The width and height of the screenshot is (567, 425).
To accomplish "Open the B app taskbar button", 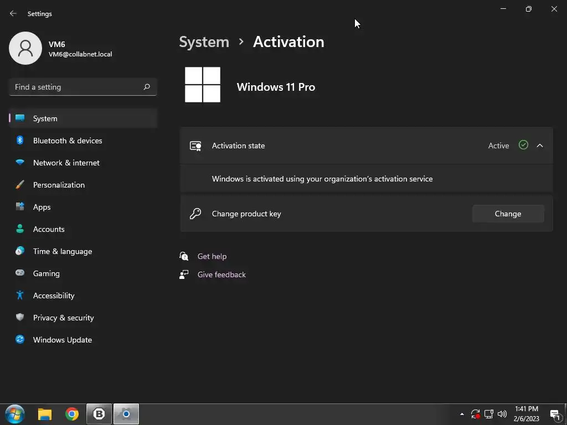I will 99,414.
